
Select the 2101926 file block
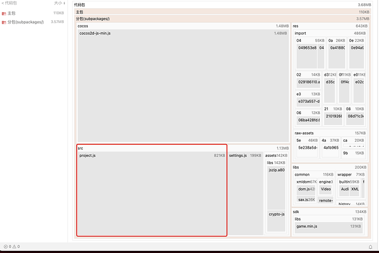[x=333, y=119]
